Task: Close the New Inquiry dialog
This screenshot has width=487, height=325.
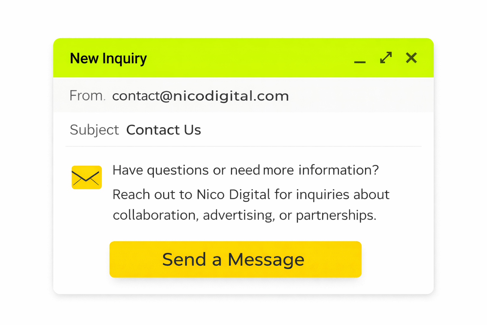Action: (411, 58)
